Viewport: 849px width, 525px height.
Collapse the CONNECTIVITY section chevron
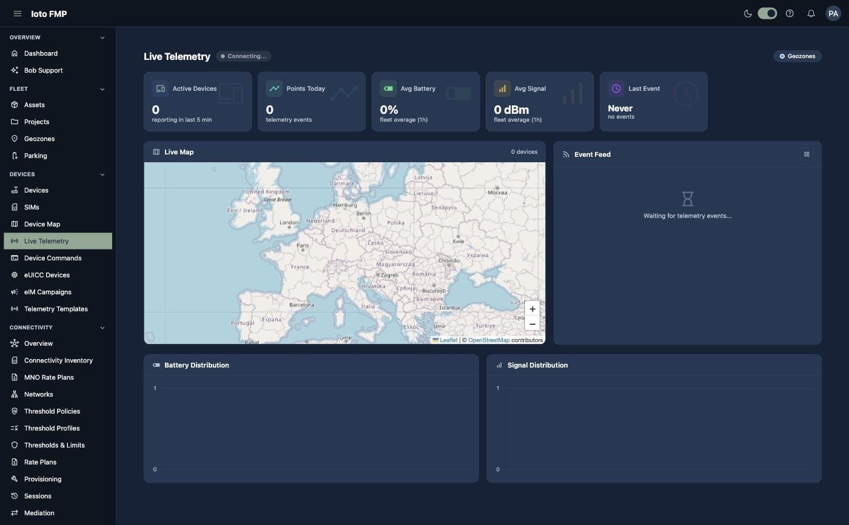pyautogui.click(x=102, y=328)
